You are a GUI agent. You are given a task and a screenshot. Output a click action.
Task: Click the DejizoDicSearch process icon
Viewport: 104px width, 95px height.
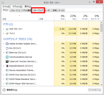click(x=7, y=66)
